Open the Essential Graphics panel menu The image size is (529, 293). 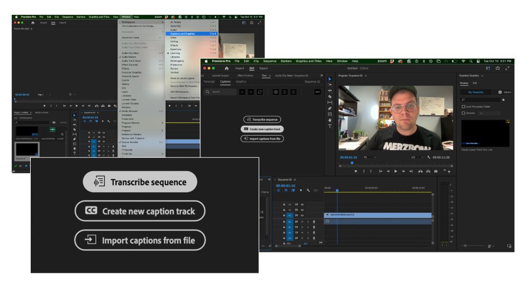coord(482,76)
